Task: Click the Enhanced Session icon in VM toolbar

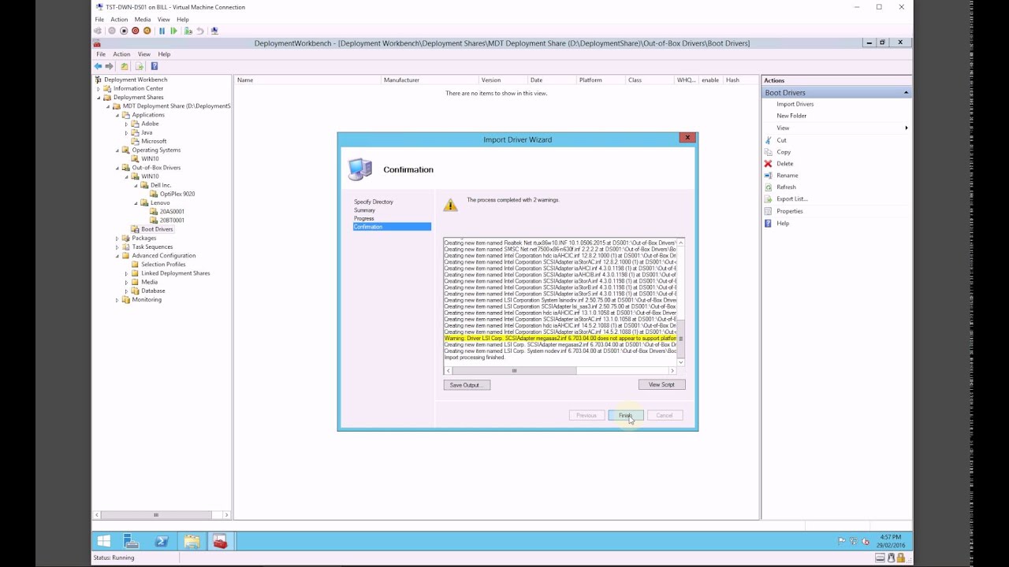Action: click(x=214, y=31)
